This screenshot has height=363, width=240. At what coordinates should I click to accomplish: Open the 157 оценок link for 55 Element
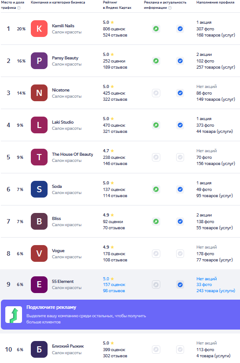114,285
